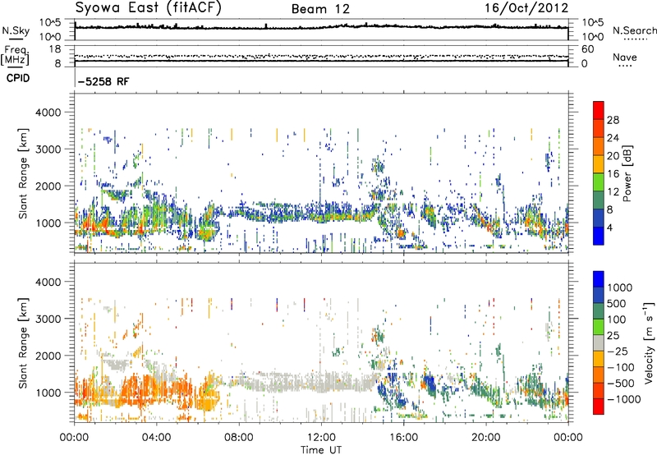This screenshot has width=657, height=455.
Task: Click the '12:00' time tick label
Action: pos(321,438)
